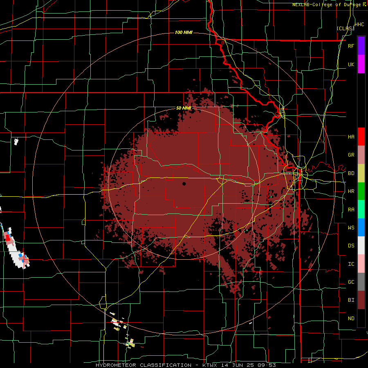This screenshot has height=368, width=368.
Task: Click the 'WS' legend label
Action: [x=351, y=228]
